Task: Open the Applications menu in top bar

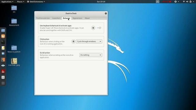Action: [x=7, y=2]
